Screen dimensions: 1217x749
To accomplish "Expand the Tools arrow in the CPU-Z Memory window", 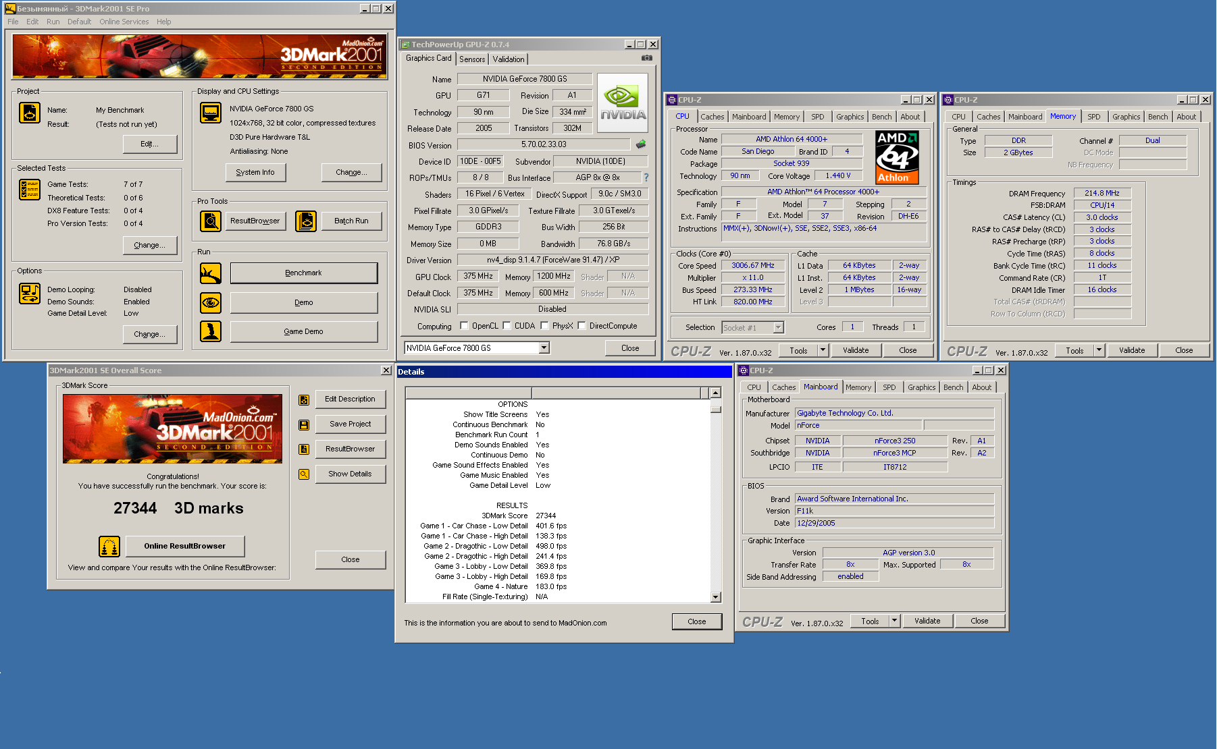I will 1099,350.
